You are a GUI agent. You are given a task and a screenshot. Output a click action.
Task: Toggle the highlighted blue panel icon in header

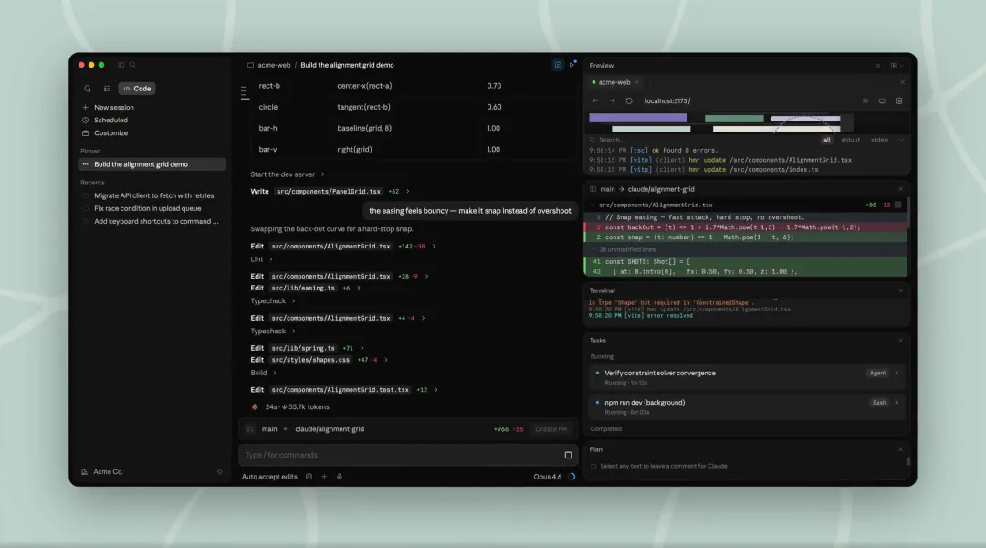[x=558, y=65]
